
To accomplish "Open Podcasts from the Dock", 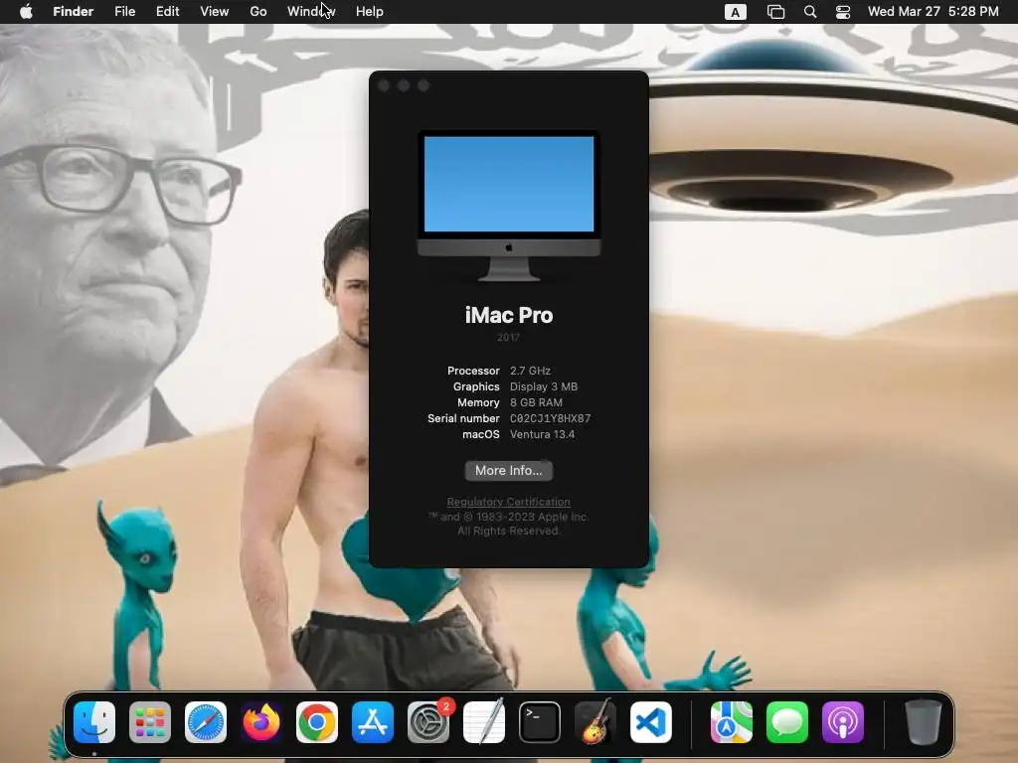I will (843, 722).
